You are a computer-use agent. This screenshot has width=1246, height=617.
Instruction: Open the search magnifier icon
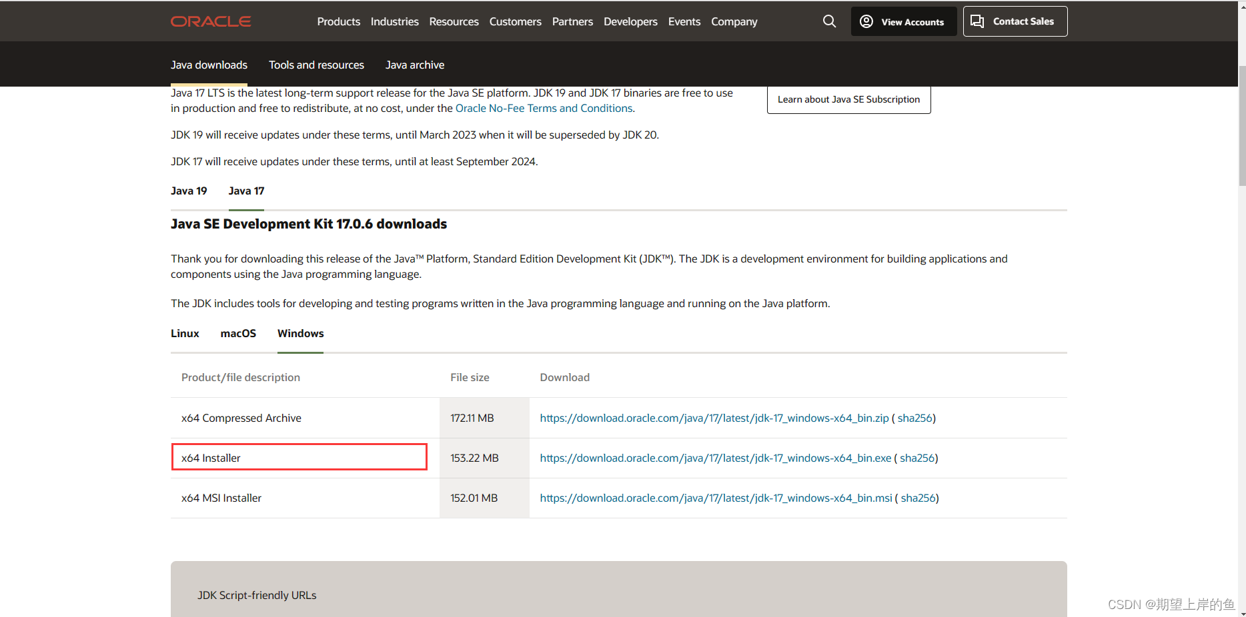tap(829, 21)
